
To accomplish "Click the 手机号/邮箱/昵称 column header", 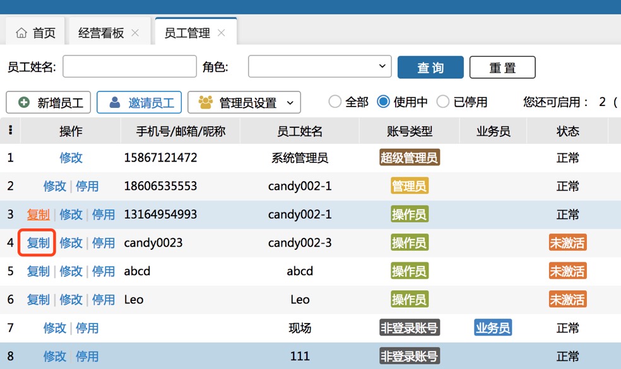I will pyautogui.click(x=180, y=131).
